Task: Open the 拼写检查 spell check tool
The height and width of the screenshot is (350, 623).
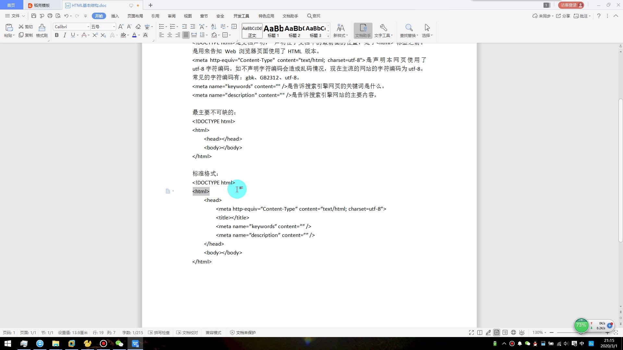Action: (159, 332)
